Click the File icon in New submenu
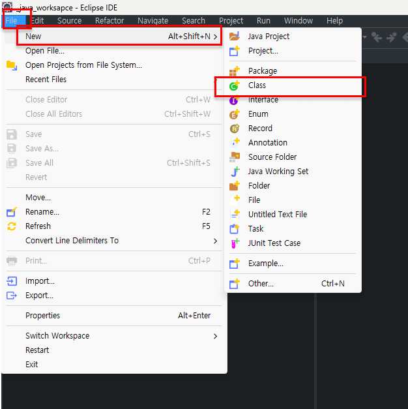 pyautogui.click(x=237, y=199)
